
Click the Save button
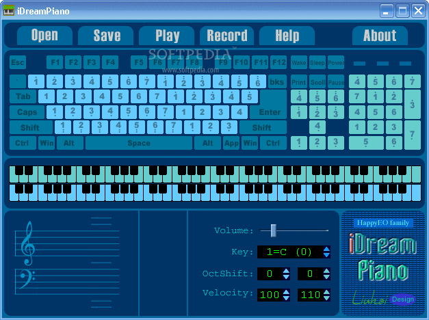point(106,36)
